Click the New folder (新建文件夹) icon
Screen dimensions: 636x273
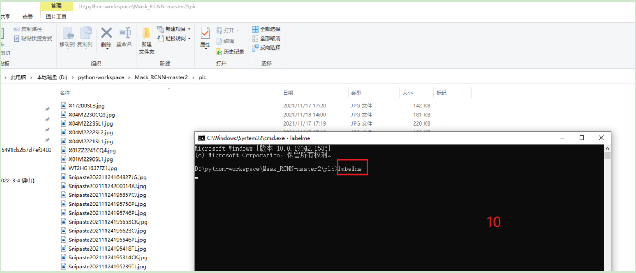click(x=146, y=33)
